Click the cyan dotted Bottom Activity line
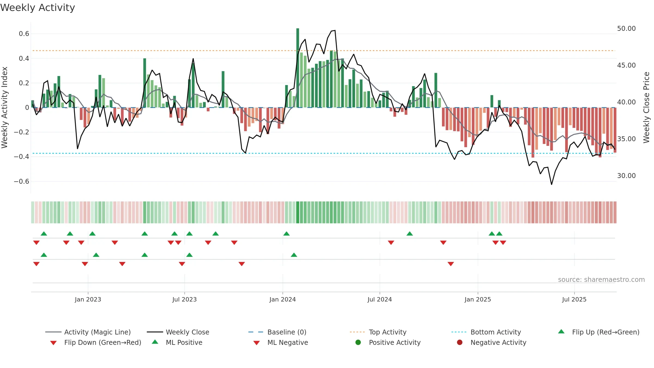654x368 pixels. coord(324,153)
